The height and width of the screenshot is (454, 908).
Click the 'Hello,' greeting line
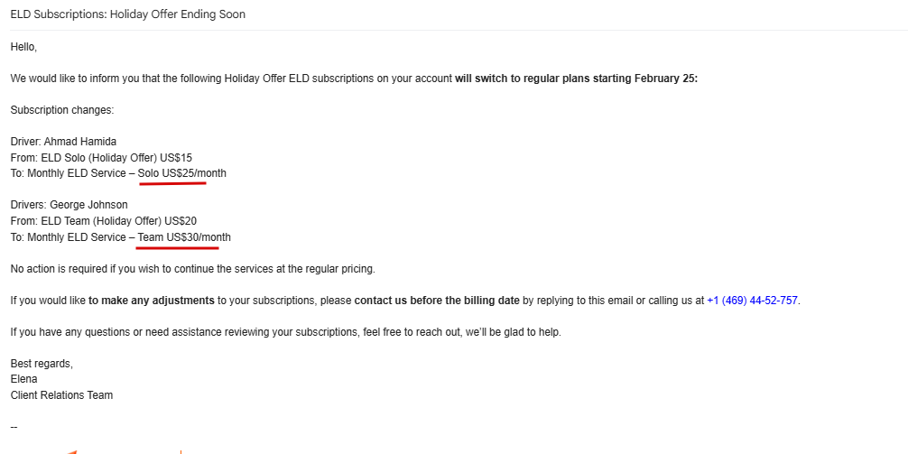23,47
